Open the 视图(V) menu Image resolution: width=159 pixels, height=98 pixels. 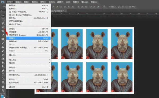tap(76, 2)
